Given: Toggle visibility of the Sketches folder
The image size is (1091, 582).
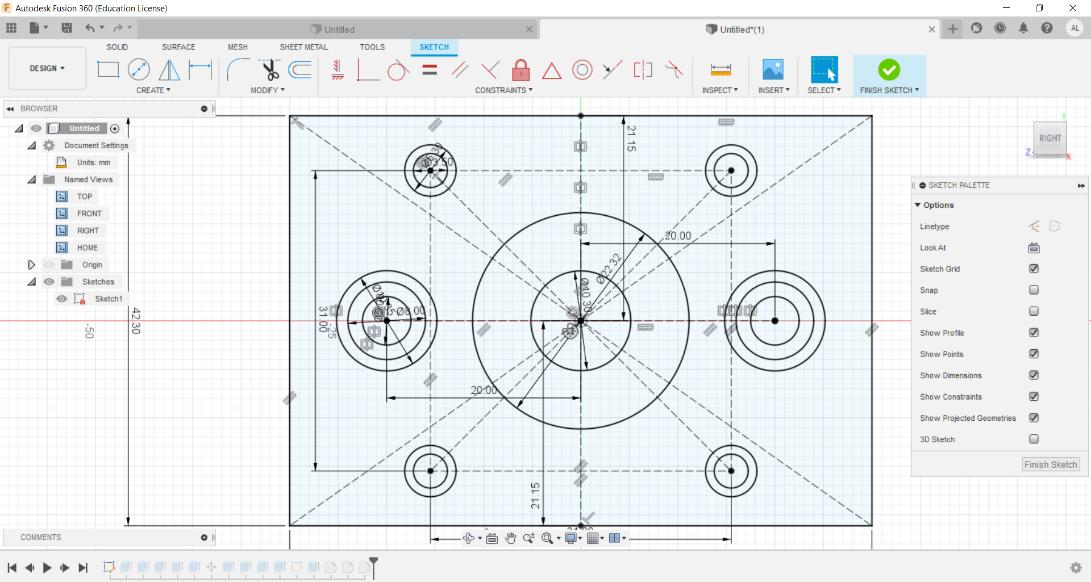Looking at the screenshot, I should 49,282.
